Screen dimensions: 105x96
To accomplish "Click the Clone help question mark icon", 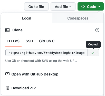I will tap(97, 30).
